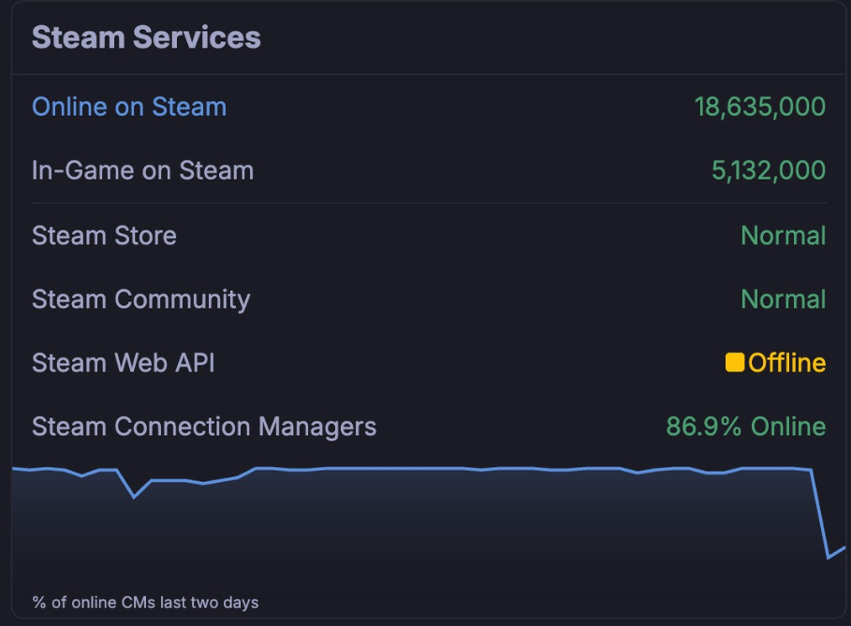Click the Steam Web API label
Screen dimensions: 851x626
(123, 362)
